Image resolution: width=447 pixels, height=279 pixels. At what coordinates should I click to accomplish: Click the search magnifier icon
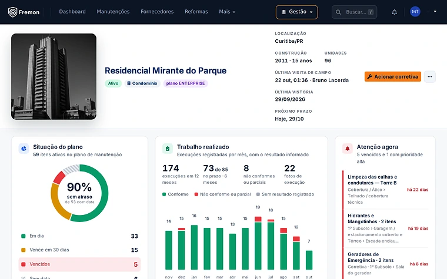[338, 12]
